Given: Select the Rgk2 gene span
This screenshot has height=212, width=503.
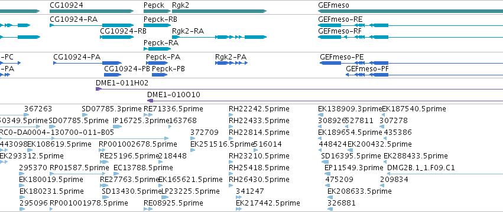Looking at the screenshot, I should (219, 11).
